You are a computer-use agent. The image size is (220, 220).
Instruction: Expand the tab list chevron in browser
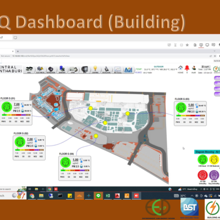215,51
